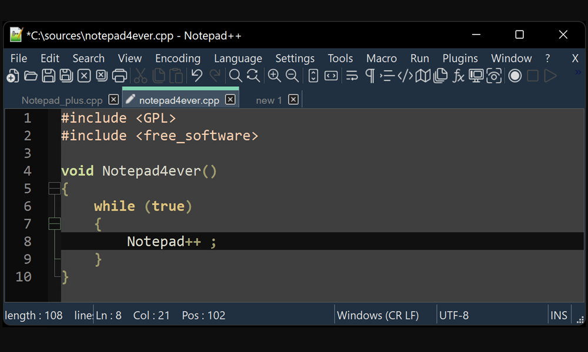This screenshot has height=352, width=588.
Task: Open the Window menu
Action: pyautogui.click(x=512, y=58)
